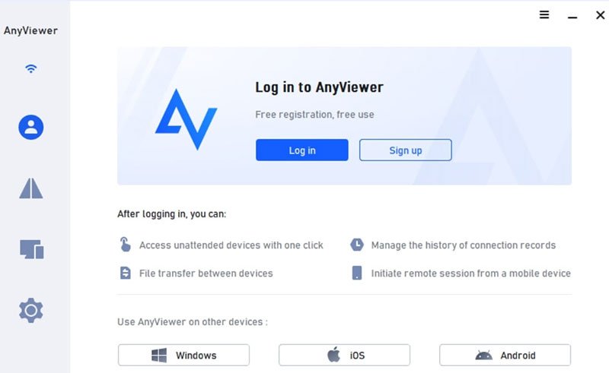Download AnyViewer for iOS
The height and width of the screenshot is (373, 609).
[x=344, y=356]
